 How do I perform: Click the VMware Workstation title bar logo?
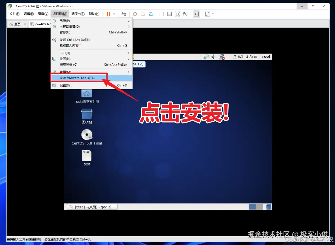click(10, 6)
